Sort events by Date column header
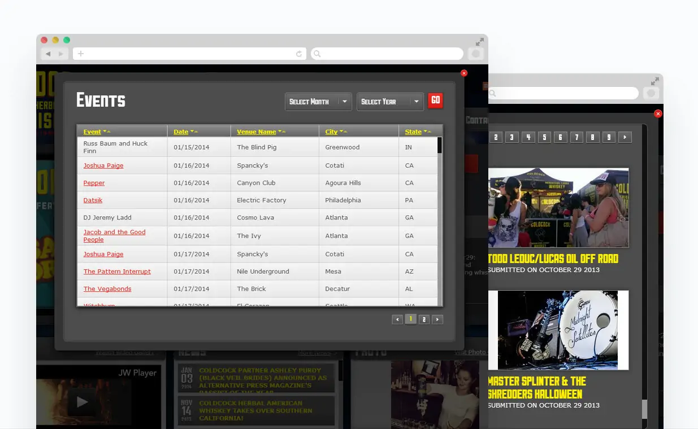The height and width of the screenshot is (429, 698). click(181, 132)
